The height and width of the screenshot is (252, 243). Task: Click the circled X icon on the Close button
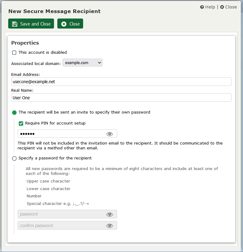(x=63, y=23)
